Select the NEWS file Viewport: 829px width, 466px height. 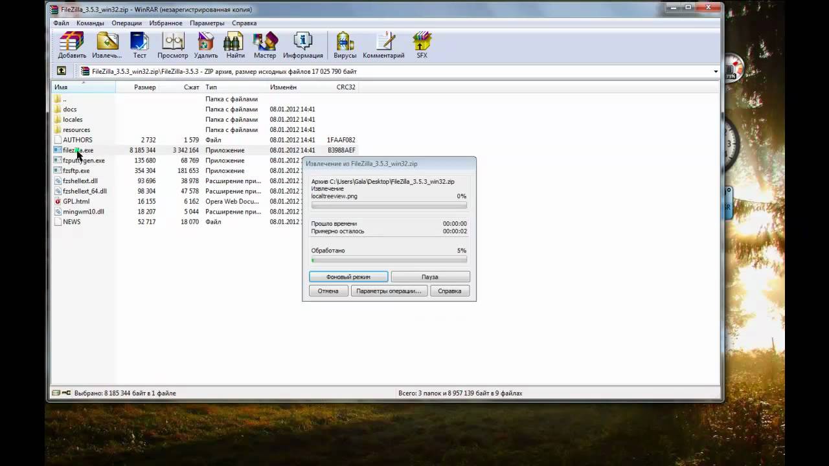coord(71,222)
